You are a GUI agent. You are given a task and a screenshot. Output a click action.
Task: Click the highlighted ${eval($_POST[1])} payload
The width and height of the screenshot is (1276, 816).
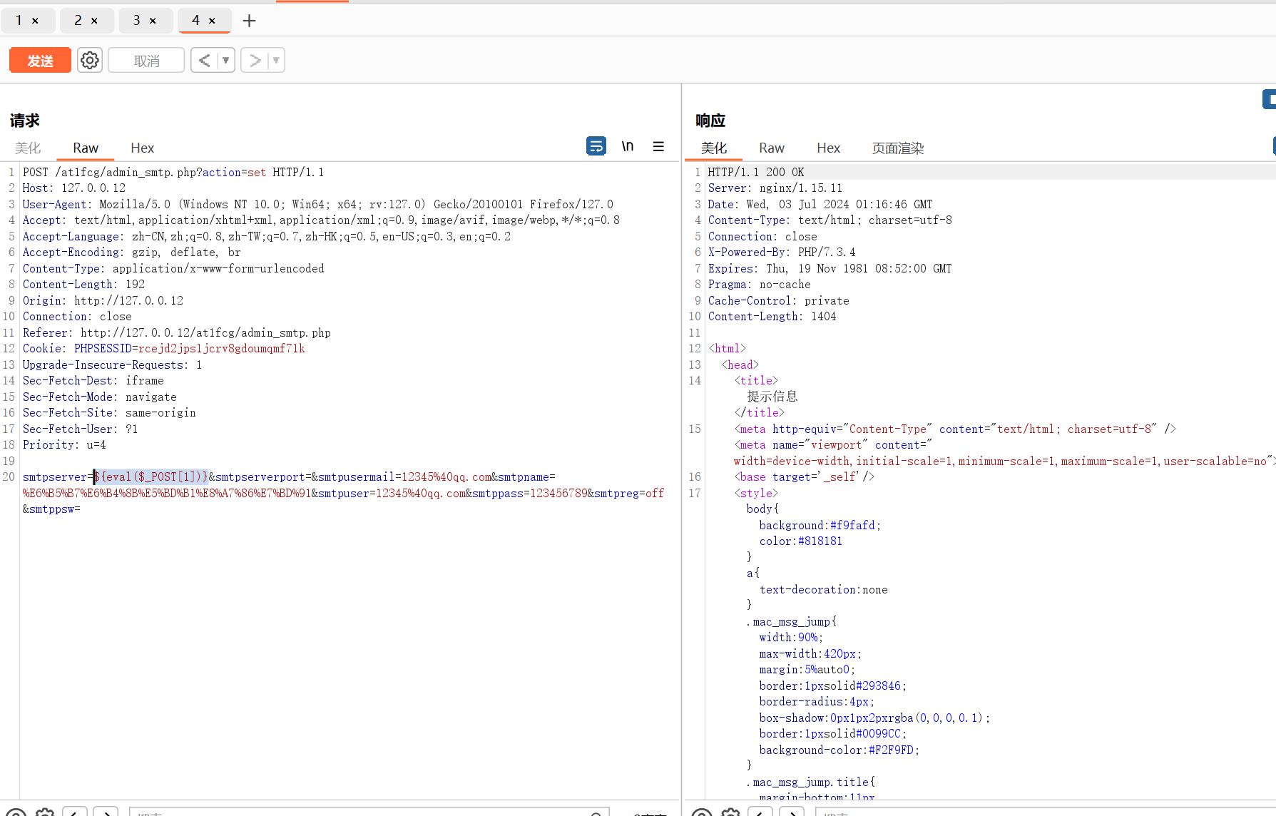151,476
